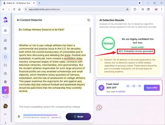Screen dimensions: 165x125
Task: Click the Upgrade link below word count
Action: (55, 117)
